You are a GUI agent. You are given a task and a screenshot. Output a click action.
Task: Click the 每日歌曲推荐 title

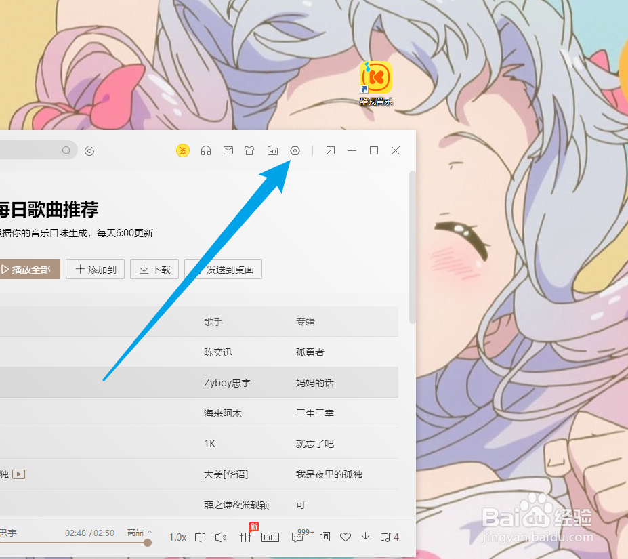(49, 209)
